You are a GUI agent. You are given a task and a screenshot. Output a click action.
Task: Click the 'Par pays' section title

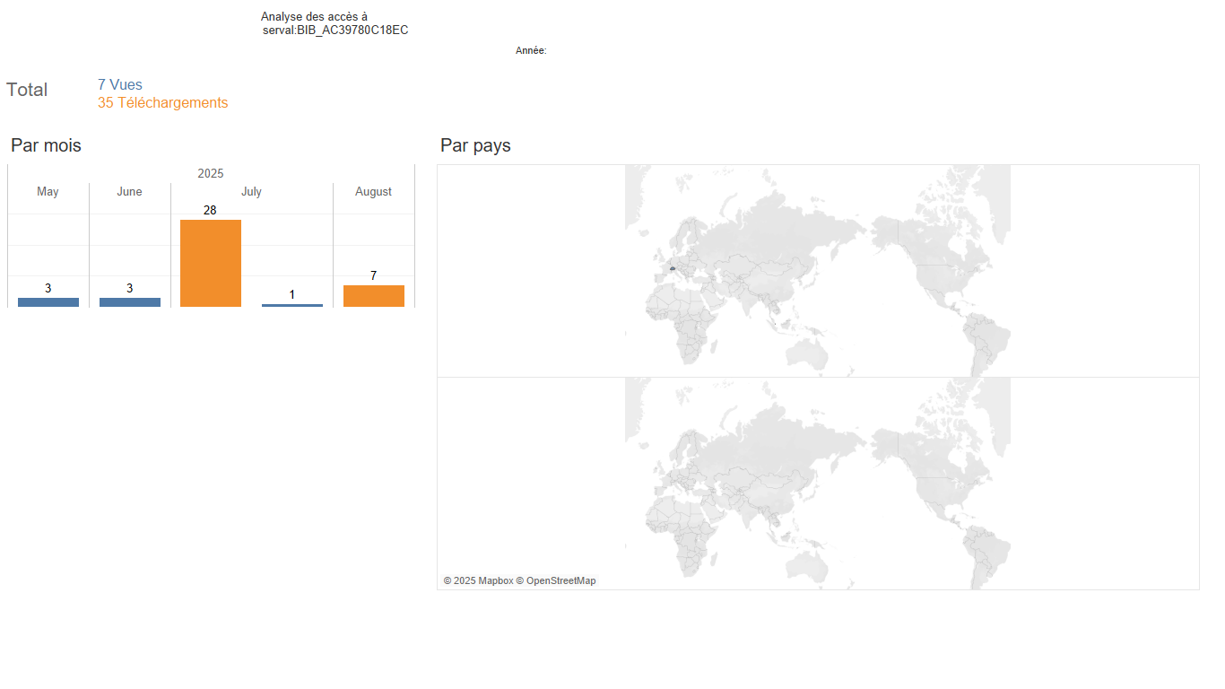pyautogui.click(x=475, y=145)
